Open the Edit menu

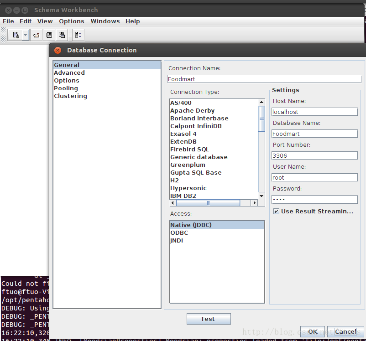26,21
